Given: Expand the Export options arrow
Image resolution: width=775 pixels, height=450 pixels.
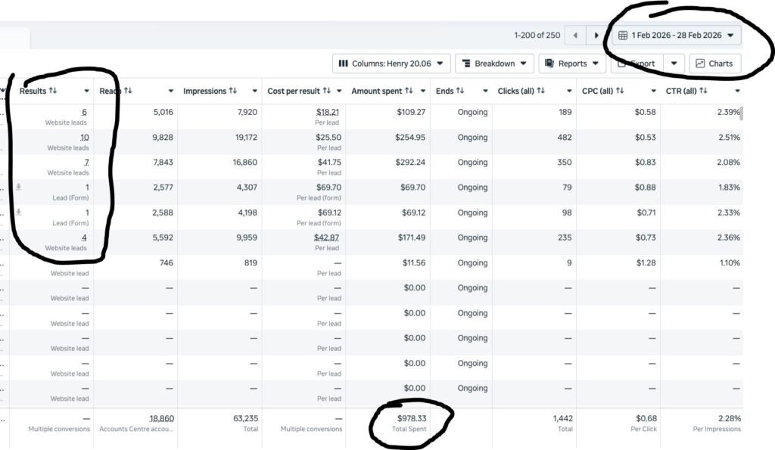Looking at the screenshot, I should 674,64.
